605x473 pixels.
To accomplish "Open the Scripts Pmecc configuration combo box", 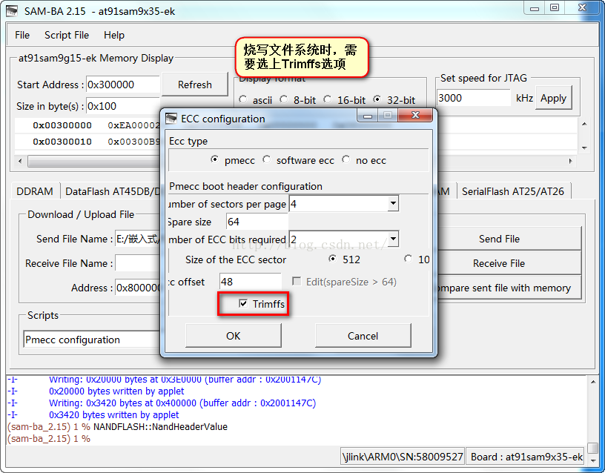I will point(92,340).
